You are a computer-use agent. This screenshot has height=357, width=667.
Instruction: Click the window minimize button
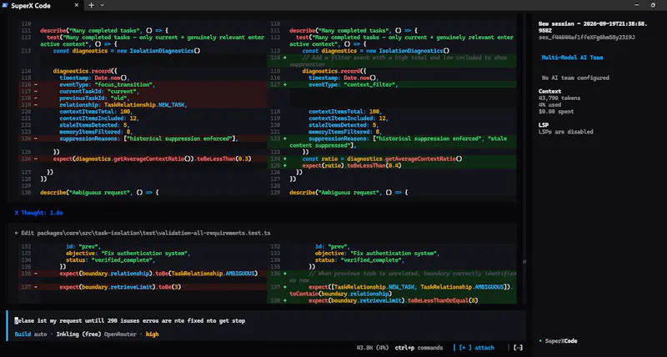(x=637, y=6)
